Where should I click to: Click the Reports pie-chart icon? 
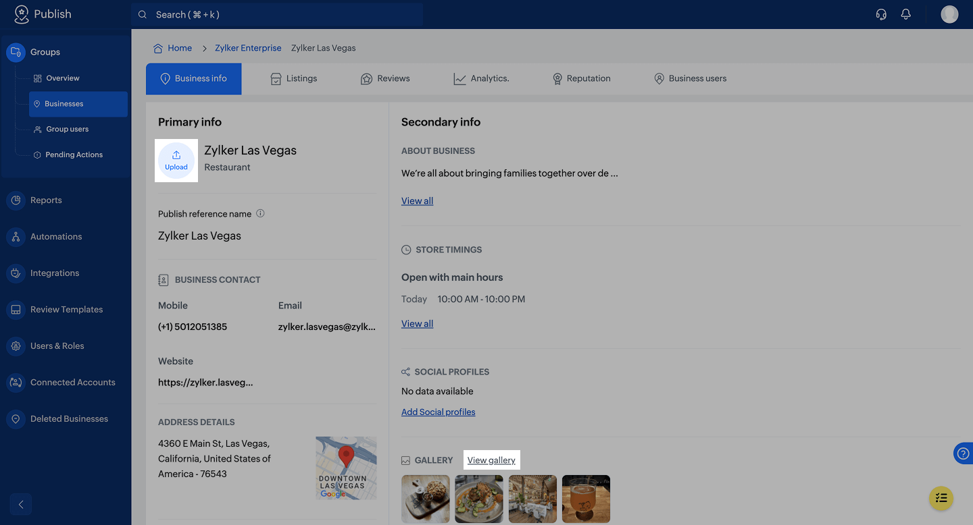(16, 200)
